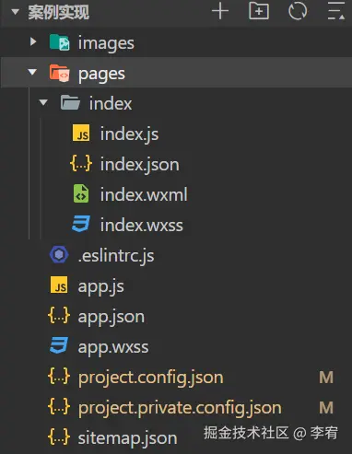Click the M status badge of project.config.json
The height and width of the screenshot is (454, 352).
(x=326, y=378)
